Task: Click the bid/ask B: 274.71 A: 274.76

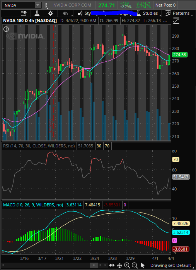Action: click(143, 5)
